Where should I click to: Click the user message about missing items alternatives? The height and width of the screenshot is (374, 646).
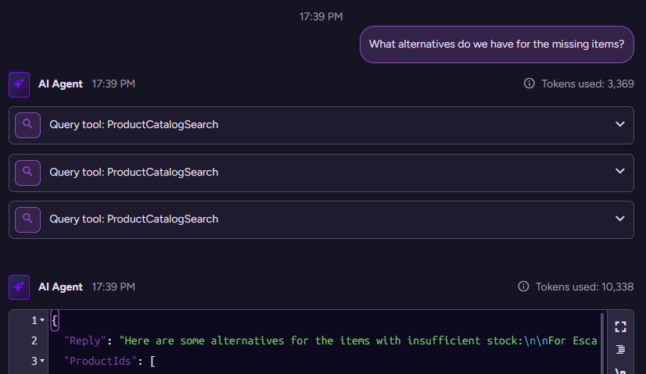496,45
